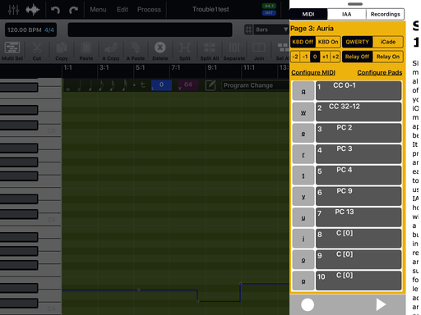Select the half note duration
This screenshot has width=421, height=315.
click(79, 85)
